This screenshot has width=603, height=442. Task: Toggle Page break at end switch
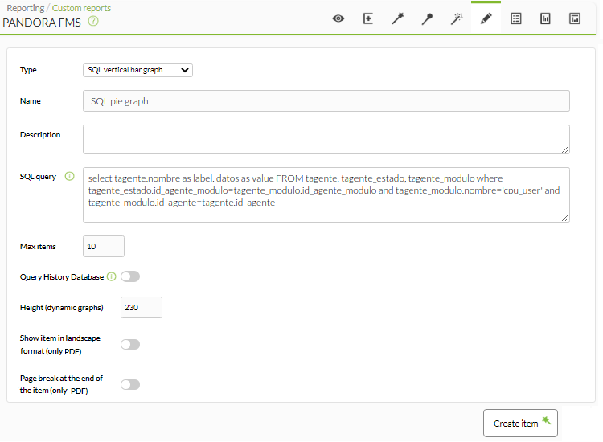pos(130,384)
